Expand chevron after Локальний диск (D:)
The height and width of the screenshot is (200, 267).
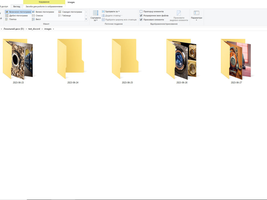point(26,29)
